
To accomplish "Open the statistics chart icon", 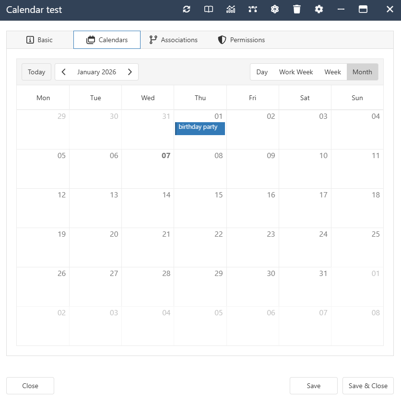I will pos(231,9).
